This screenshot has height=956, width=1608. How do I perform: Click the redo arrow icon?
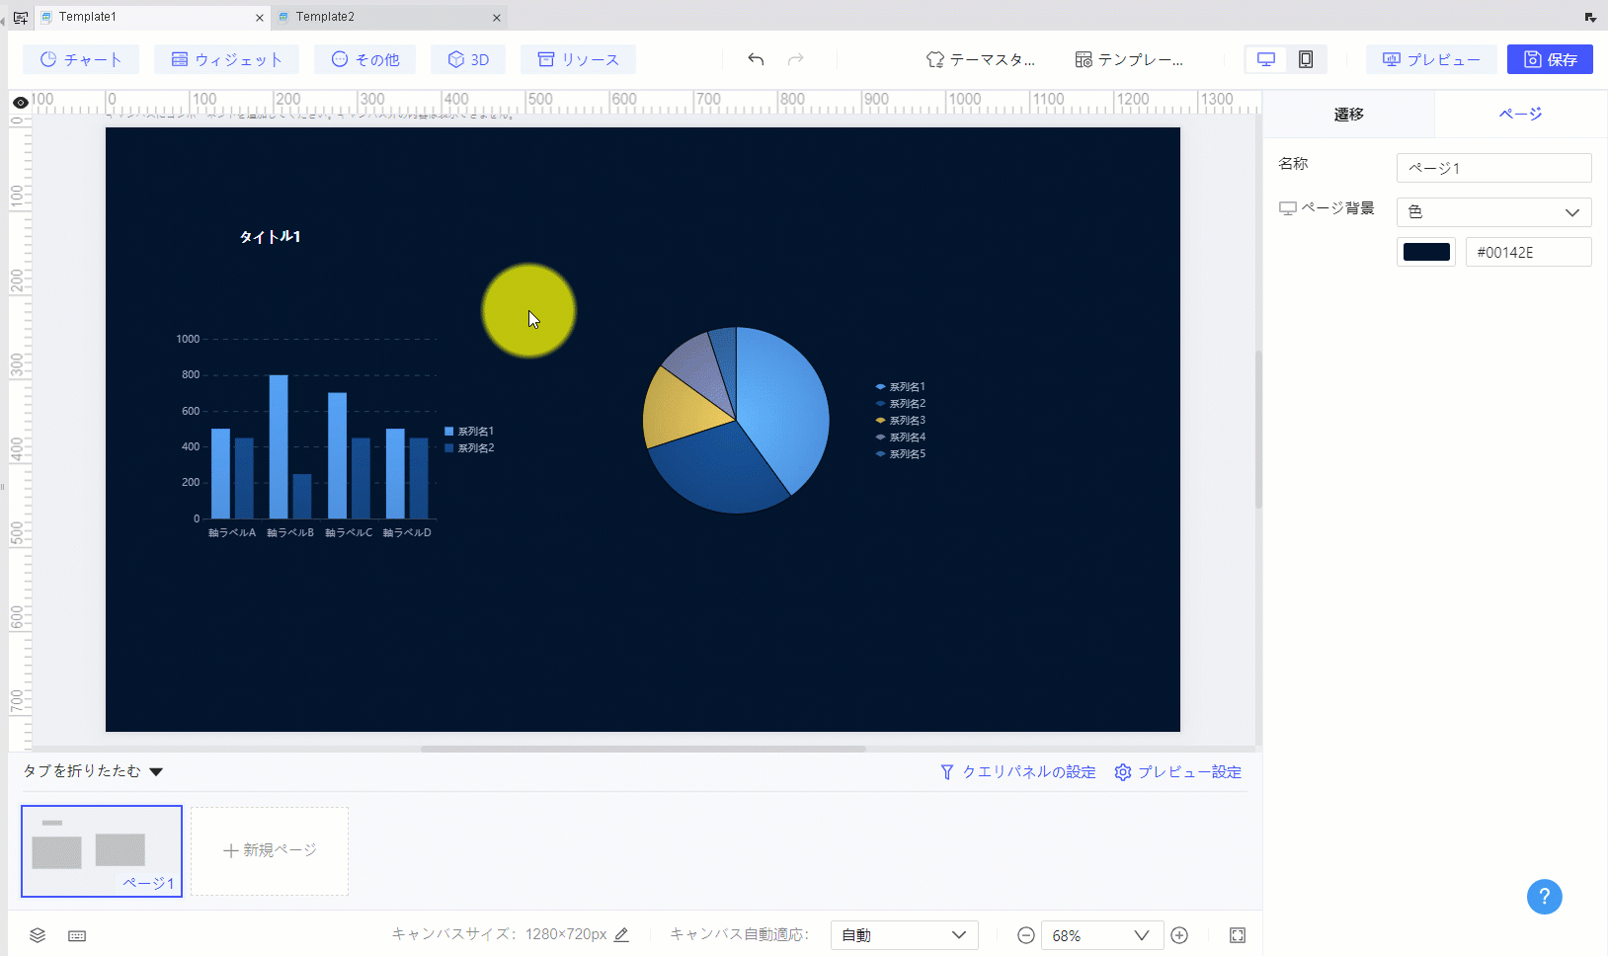click(x=795, y=59)
